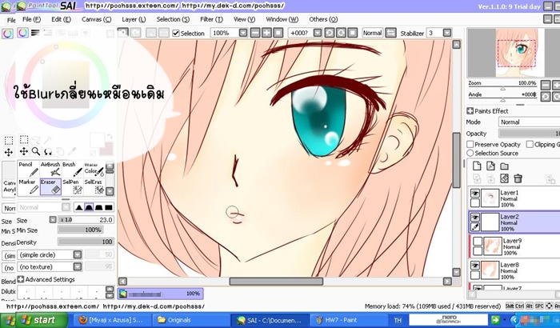Viewport: 560px width, 328px height.
Task: Rotate canvas counterclockwise in toolbar
Action: 330,33
